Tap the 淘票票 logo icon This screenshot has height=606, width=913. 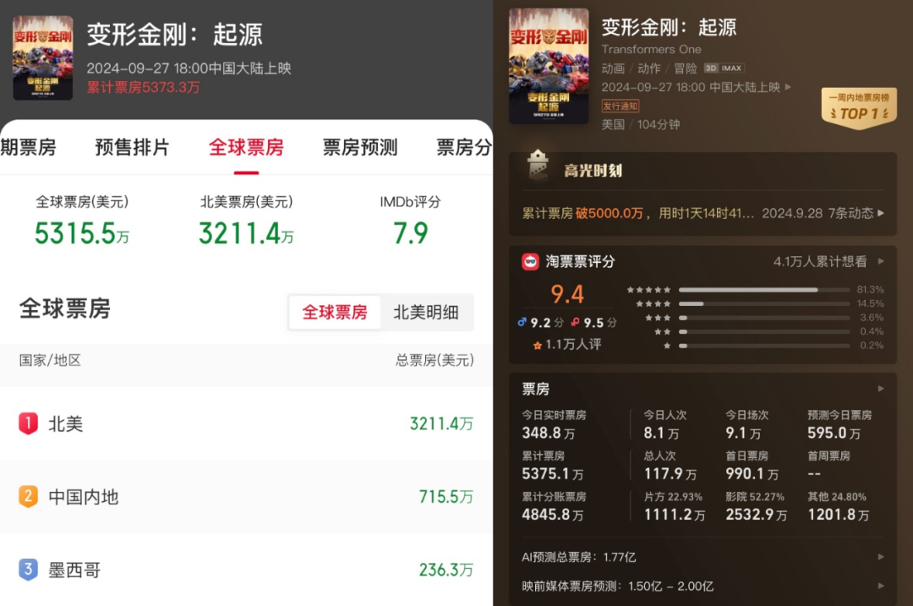[x=530, y=261]
